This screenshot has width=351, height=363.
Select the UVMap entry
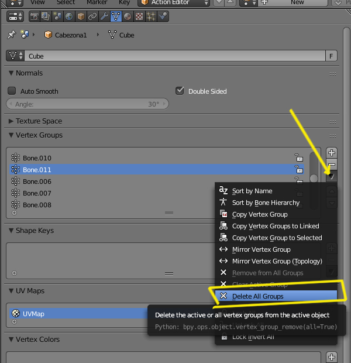[x=78, y=314]
